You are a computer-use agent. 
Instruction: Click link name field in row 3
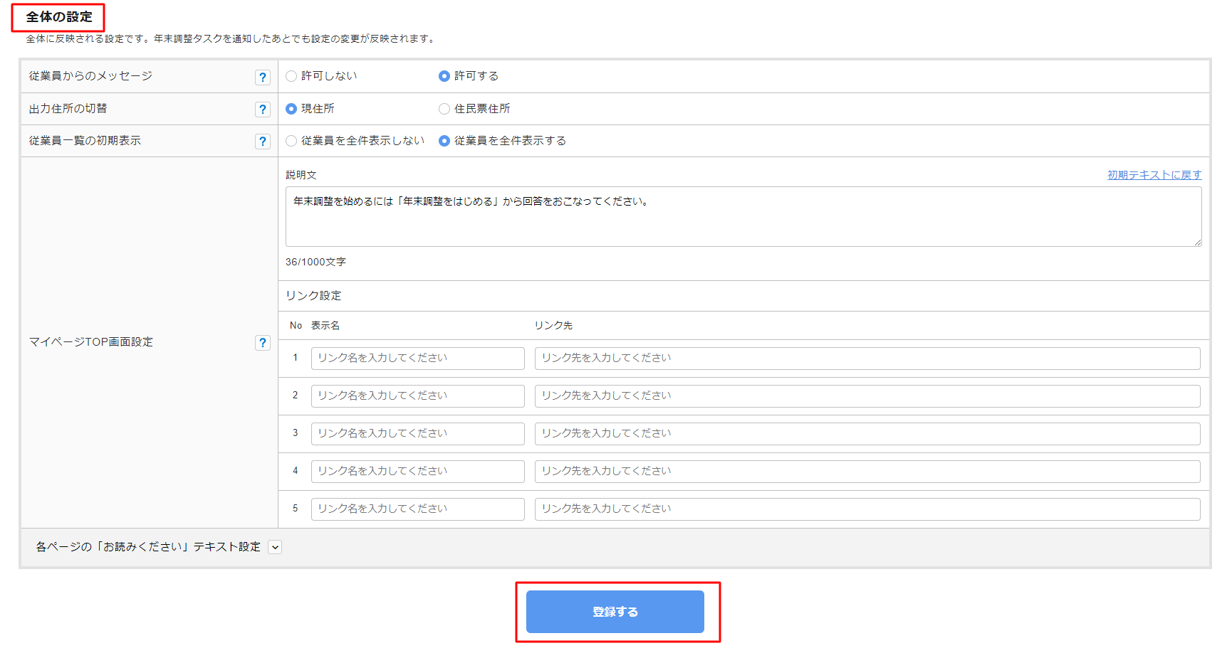pos(418,434)
